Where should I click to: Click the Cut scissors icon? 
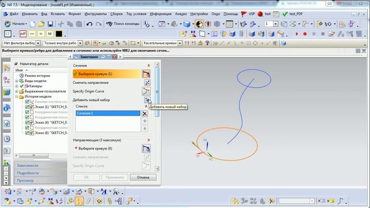(61, 24)
